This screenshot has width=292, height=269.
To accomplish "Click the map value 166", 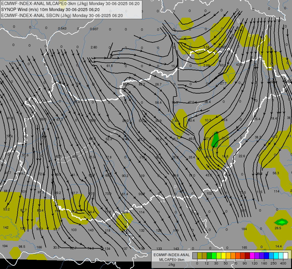I will coord(39,247).
